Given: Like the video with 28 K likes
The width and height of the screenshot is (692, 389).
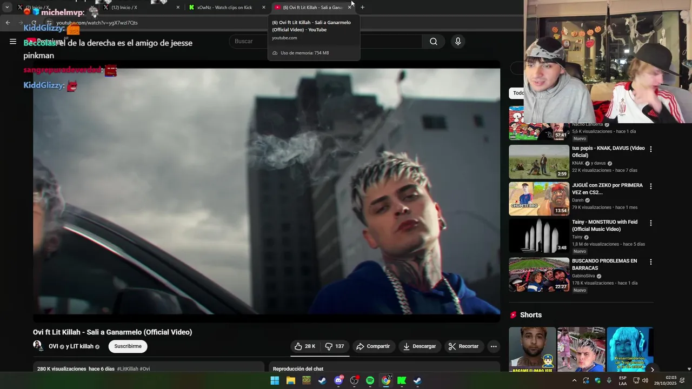Looking at the screenshot, I should [305, 346].
